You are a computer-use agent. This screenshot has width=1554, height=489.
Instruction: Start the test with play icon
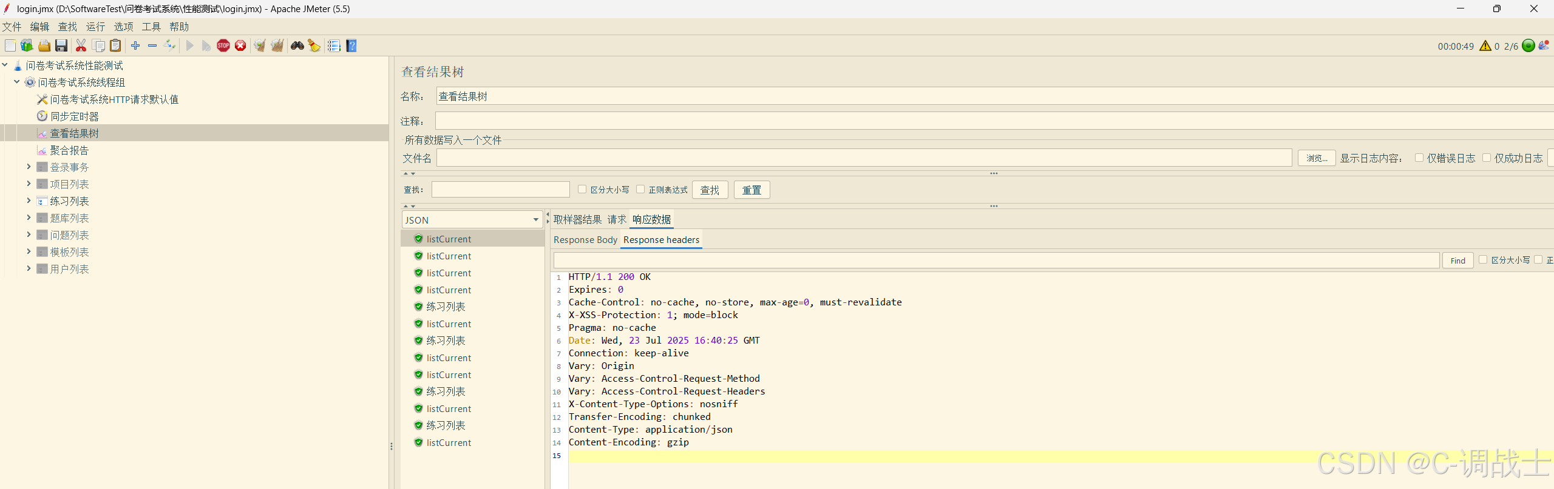click(190, 45)
